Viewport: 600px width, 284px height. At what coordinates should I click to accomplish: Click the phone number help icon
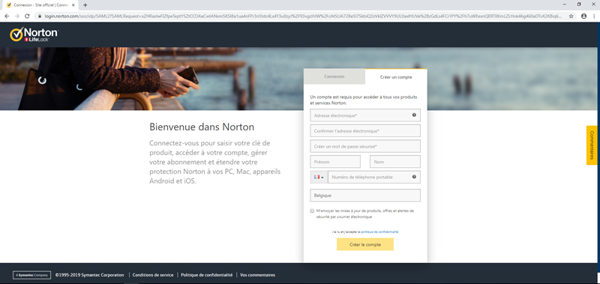pos(414,177)
